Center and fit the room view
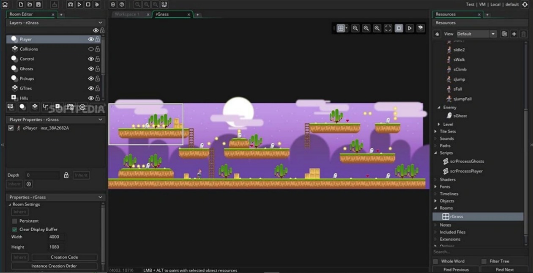This screenshot has height=273, width=533. point(388,28)
